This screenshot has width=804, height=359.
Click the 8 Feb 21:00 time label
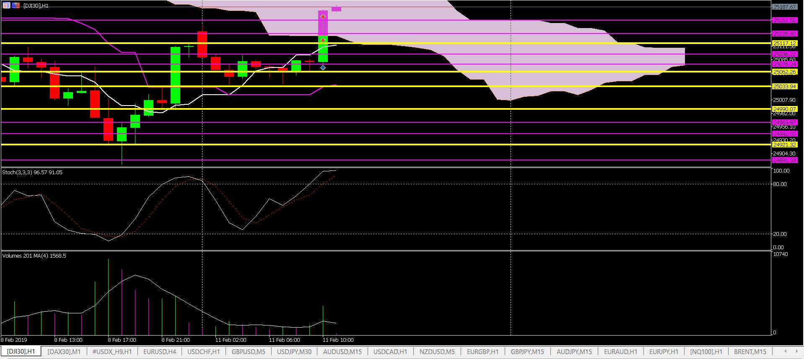[176, 340]
